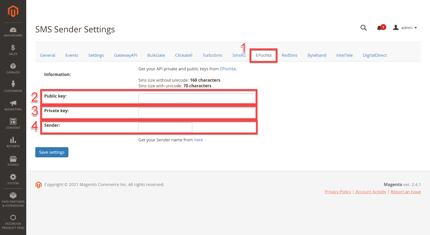Click the Magento logo in sidebar
Screen dimensions: 430x235
tap(13, 11)
